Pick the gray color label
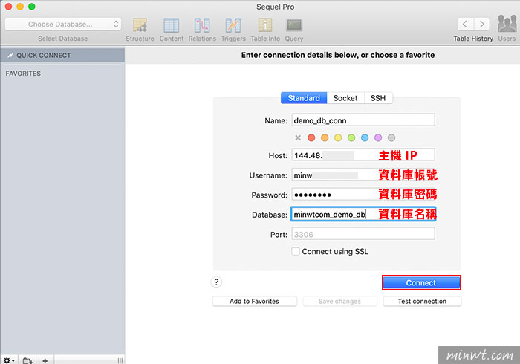This screenshot has height=364, width=520. point(391,137)
